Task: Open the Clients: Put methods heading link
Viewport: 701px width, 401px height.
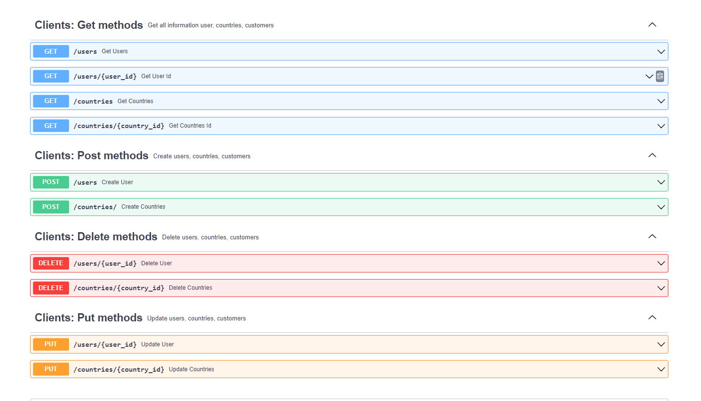Action: click(89, 318)
